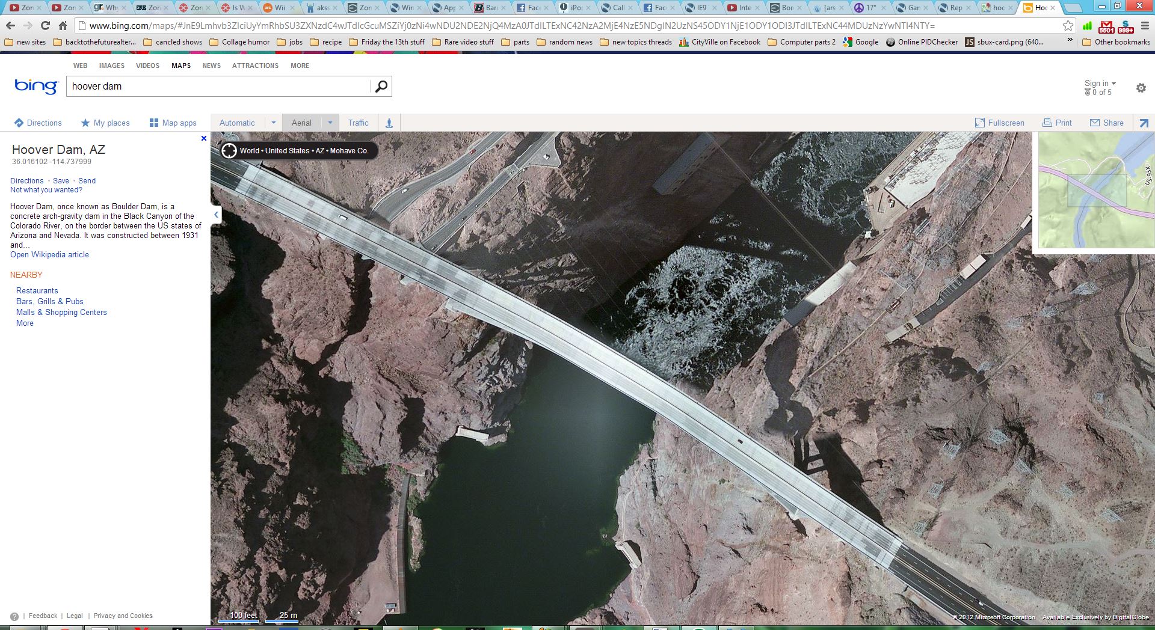Click the search magnifier button
1155x630 pixels.
click(381, 87)
